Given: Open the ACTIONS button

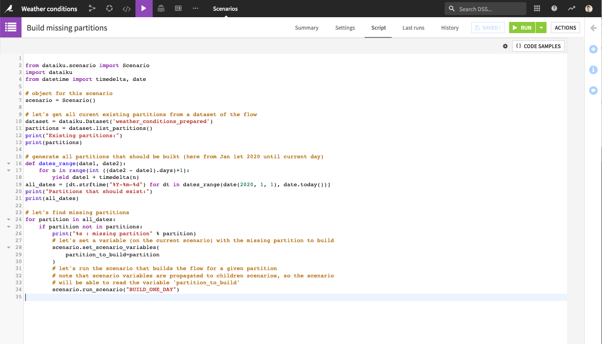Looking at the screenshot, I should (565, 28).
